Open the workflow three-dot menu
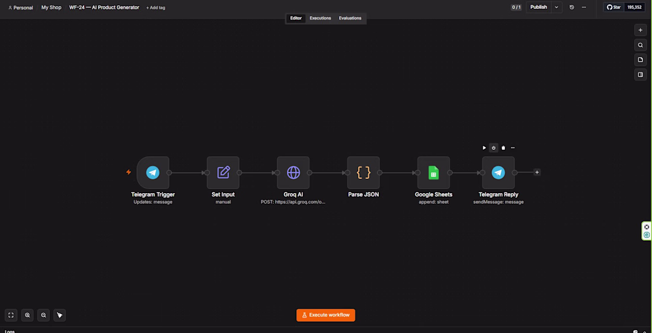Image resolution: width=652 pixels, height=333 pixels. [x=584, y=7]
